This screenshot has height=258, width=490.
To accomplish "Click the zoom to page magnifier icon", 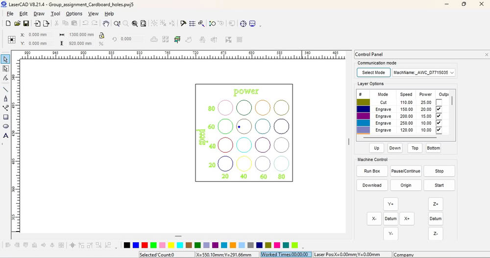I will coord(143,23).
